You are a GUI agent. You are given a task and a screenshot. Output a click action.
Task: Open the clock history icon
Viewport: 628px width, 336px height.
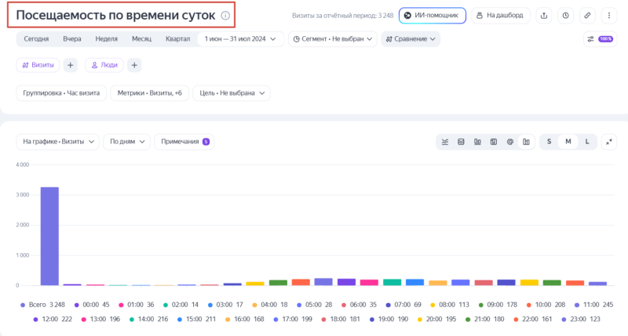(565, 16)
